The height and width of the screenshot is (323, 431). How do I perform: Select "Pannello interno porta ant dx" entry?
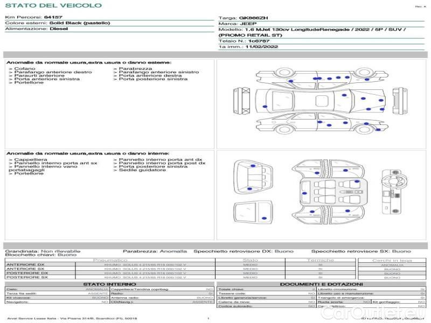158,159
